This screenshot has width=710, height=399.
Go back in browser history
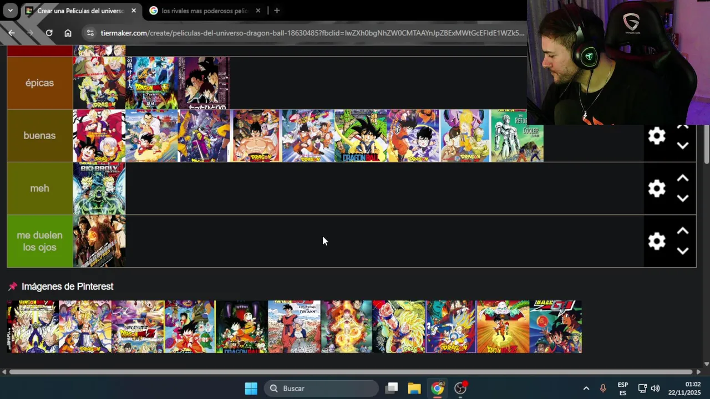12,33
